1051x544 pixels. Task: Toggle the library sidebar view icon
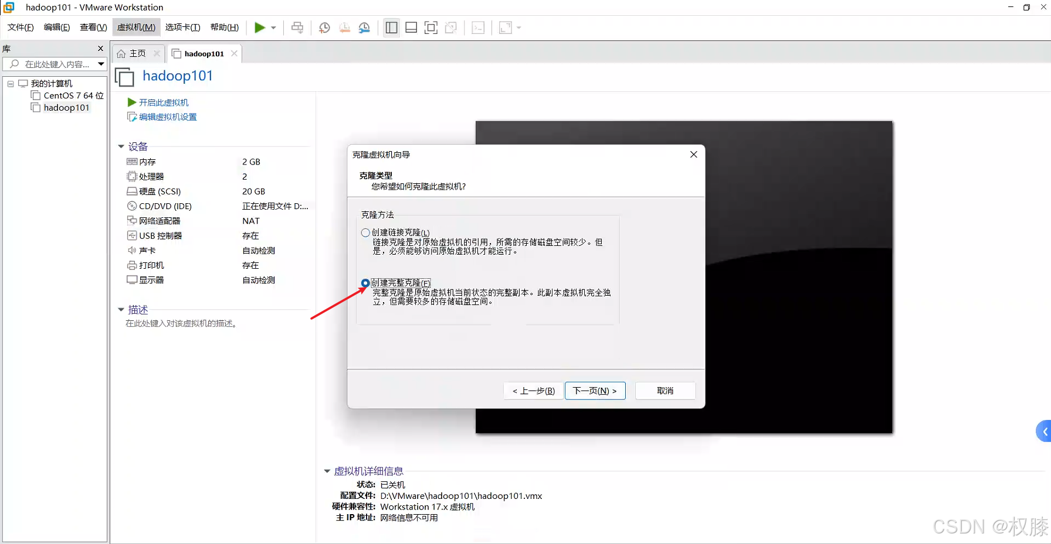point(391,28)
